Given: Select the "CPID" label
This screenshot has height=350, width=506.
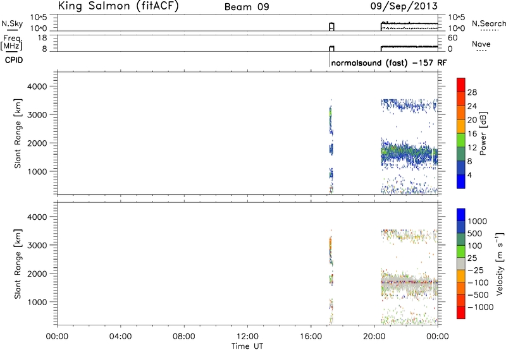Looking at the screenshot, I should click(14, 60).
